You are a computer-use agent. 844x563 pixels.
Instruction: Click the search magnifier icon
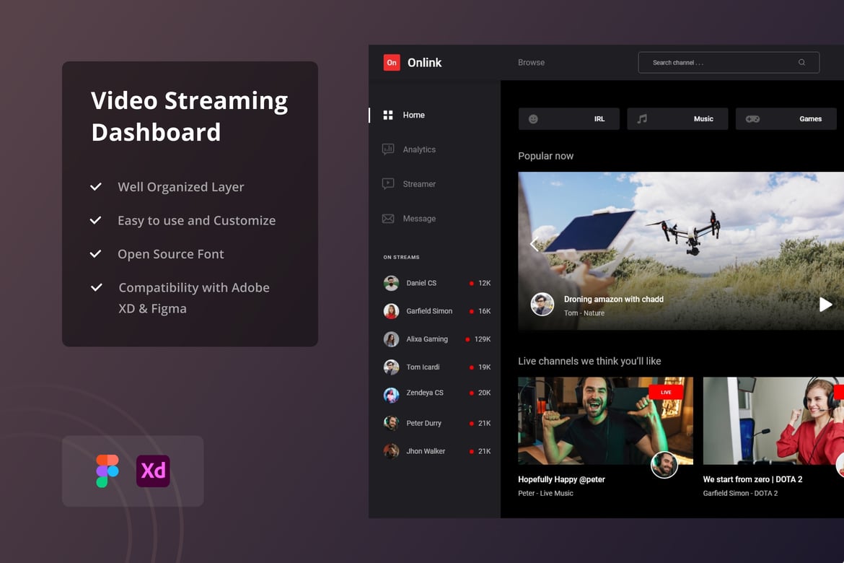[x=801, y=63]
